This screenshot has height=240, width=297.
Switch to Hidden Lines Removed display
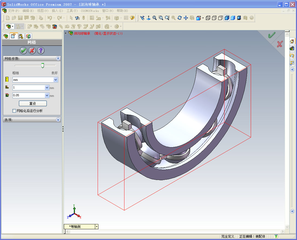point(220,18)
